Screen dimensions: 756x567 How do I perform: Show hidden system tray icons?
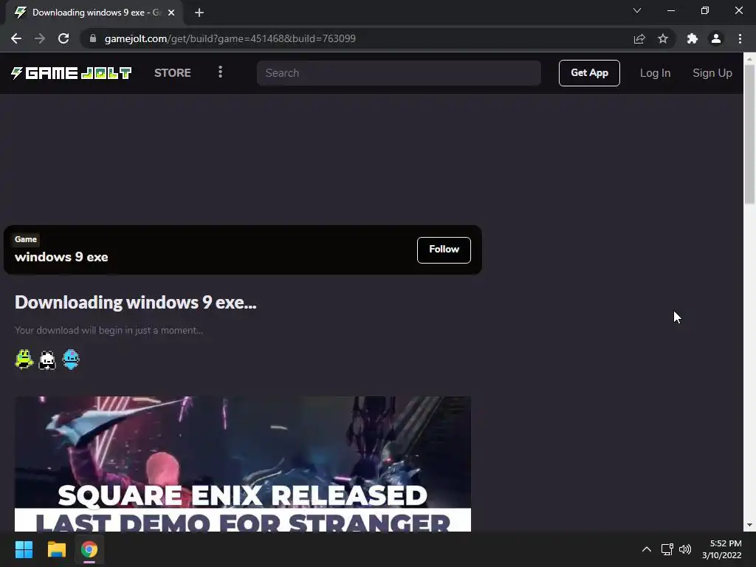[647, 549]
